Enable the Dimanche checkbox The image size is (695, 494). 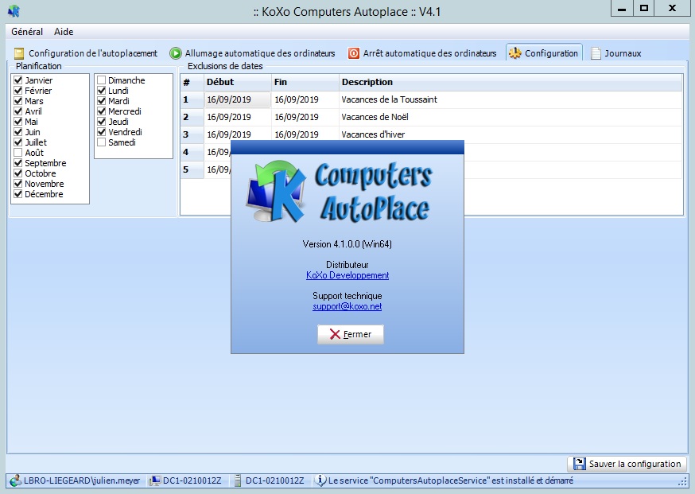click(x=102, y=80)
